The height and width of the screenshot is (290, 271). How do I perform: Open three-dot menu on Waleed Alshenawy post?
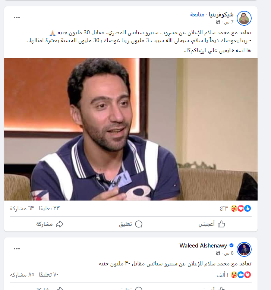(x=17, y=249)
